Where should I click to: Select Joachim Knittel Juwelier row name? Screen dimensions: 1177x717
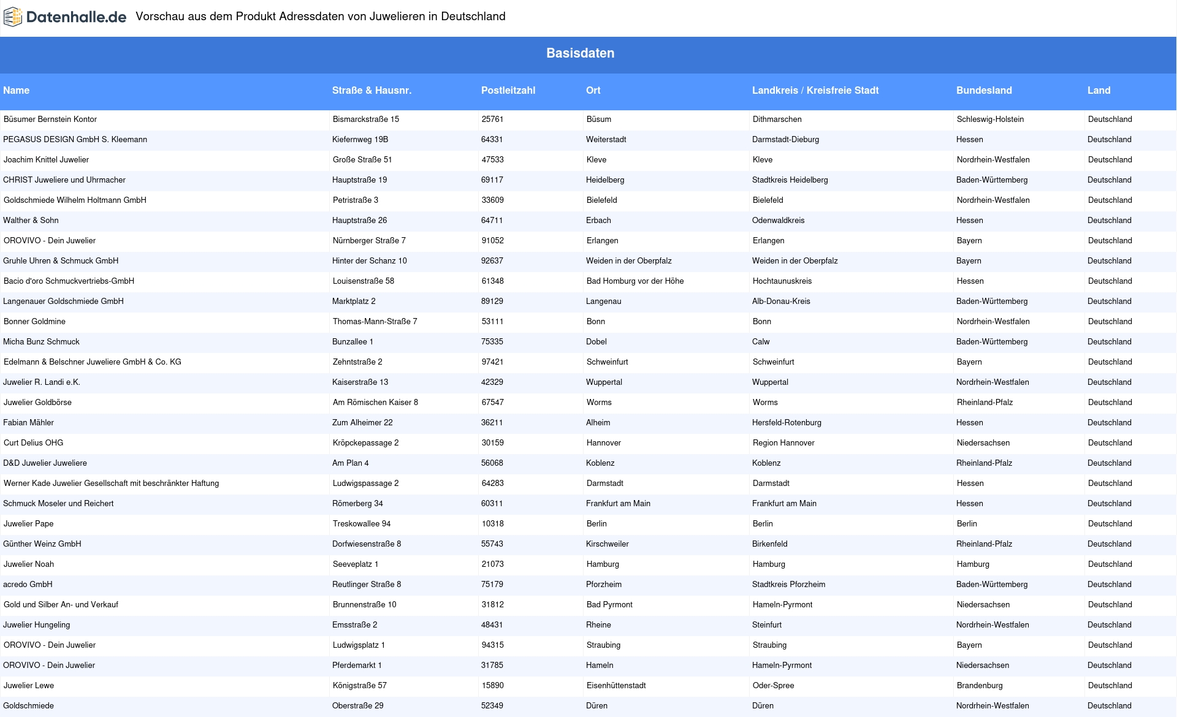point(47,160)
